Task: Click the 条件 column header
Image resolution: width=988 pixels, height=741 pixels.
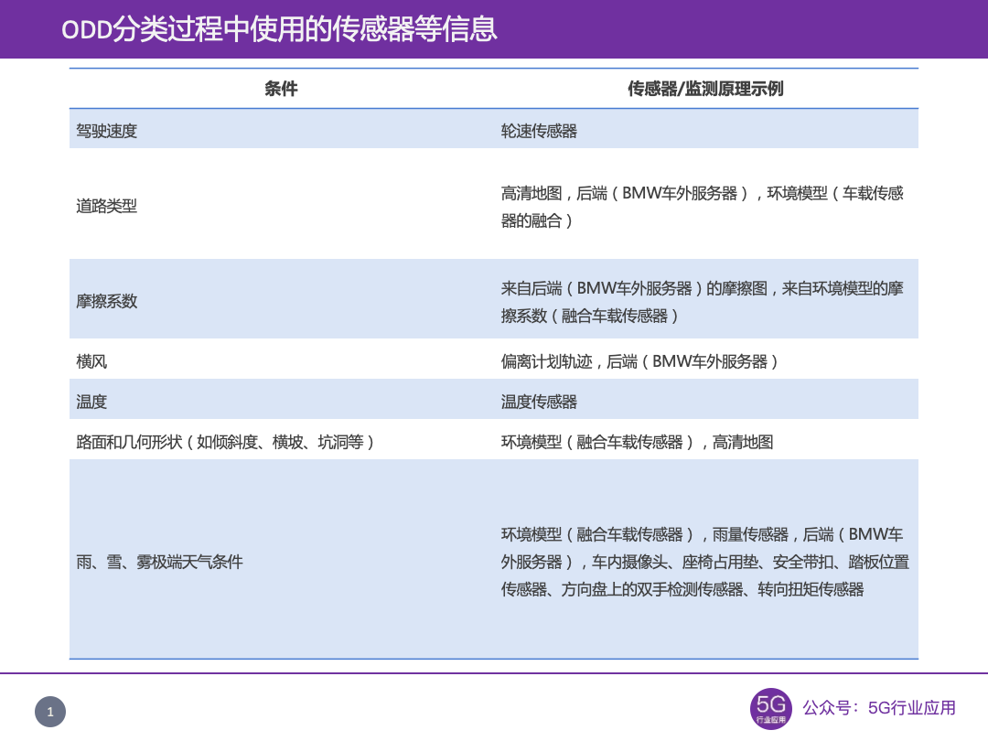Action: coord(281,89)
